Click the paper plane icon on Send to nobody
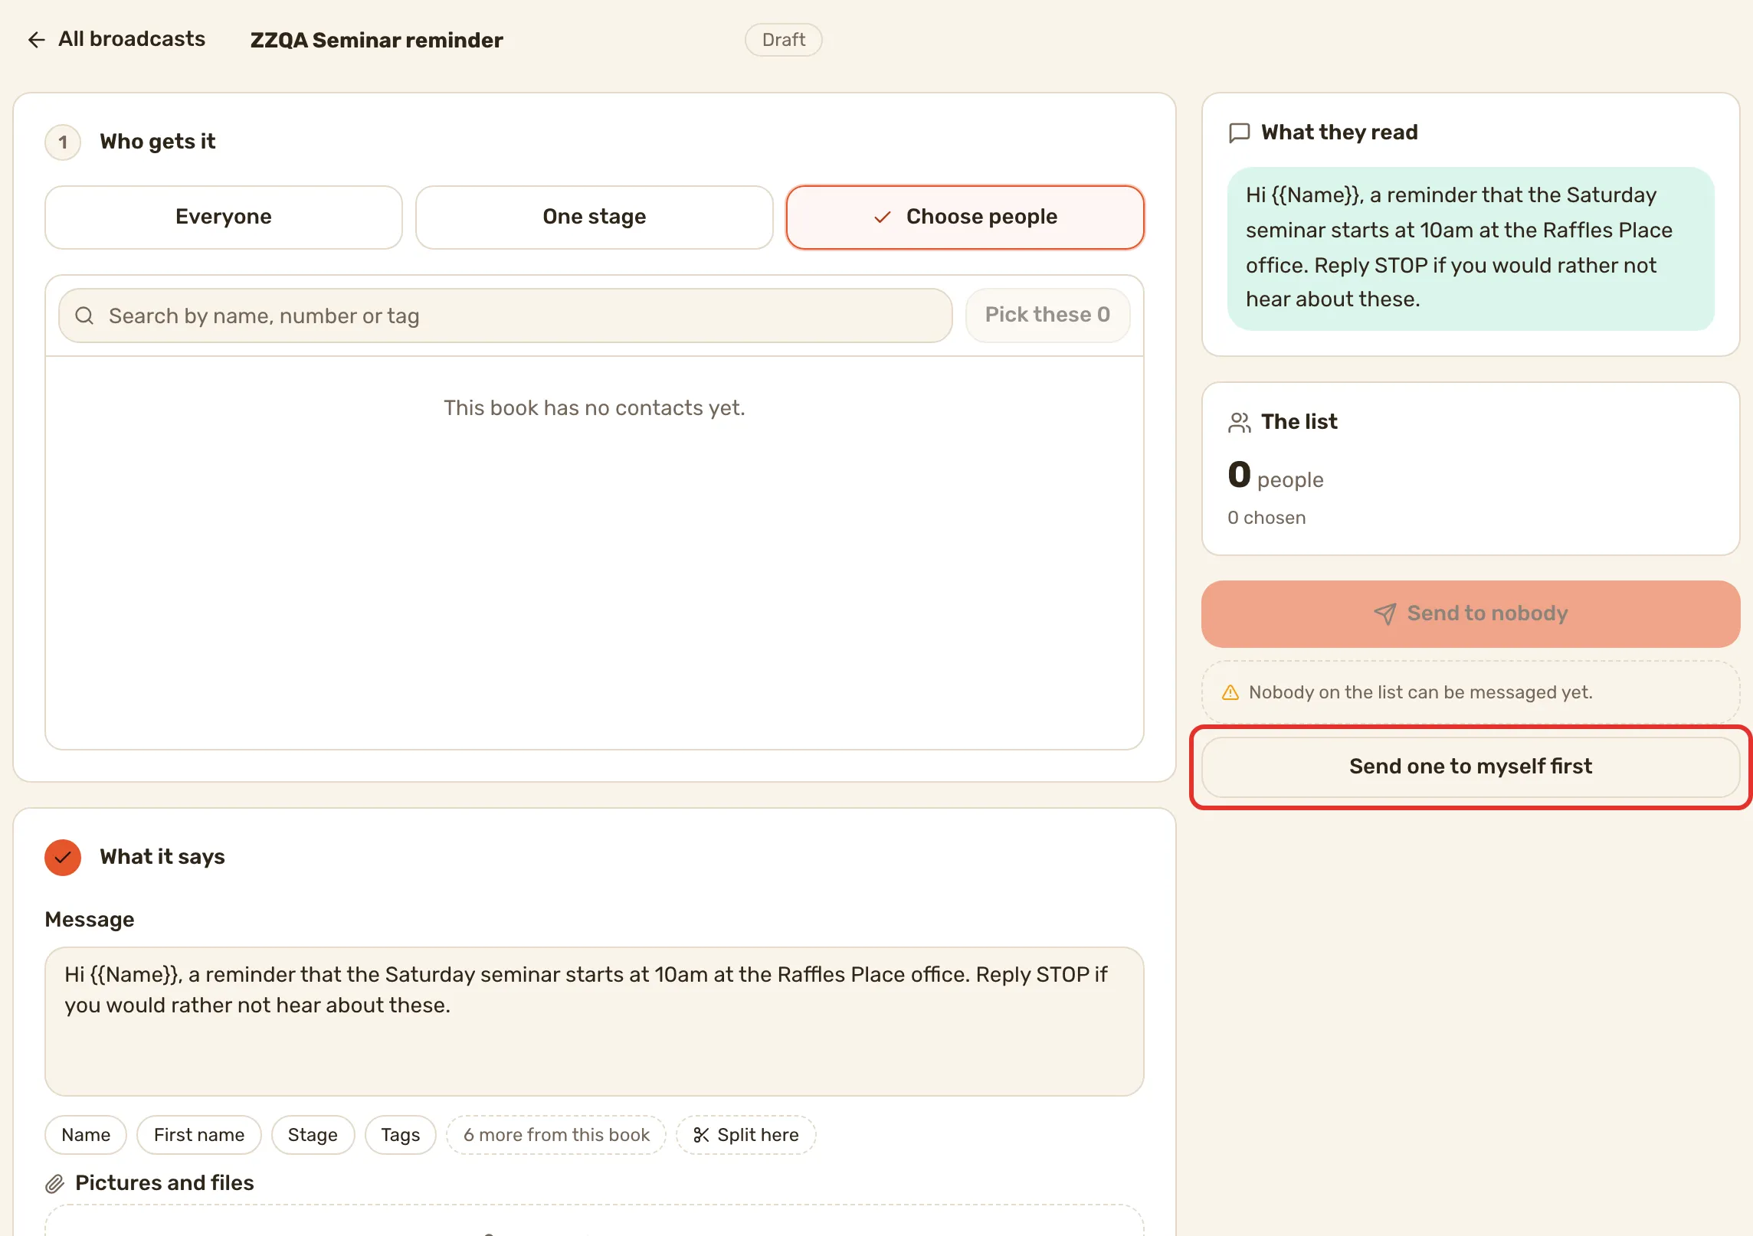 point(1384,613)
